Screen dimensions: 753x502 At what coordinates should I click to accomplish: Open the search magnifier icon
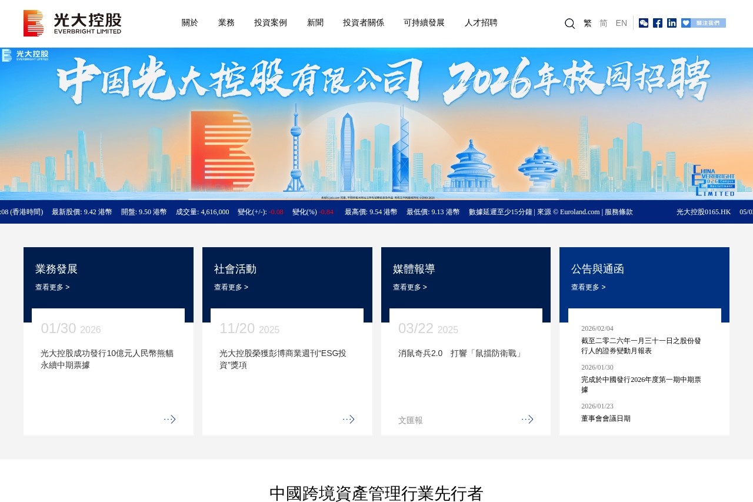click(x=569, y=23)
